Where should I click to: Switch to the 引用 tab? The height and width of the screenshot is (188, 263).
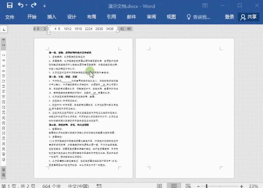tap(111, 17)
